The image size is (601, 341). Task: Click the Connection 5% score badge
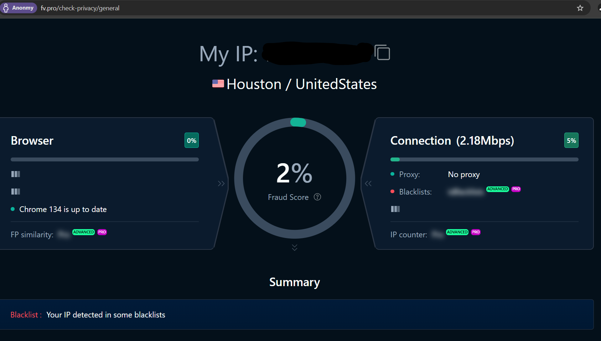coord(571,140)
